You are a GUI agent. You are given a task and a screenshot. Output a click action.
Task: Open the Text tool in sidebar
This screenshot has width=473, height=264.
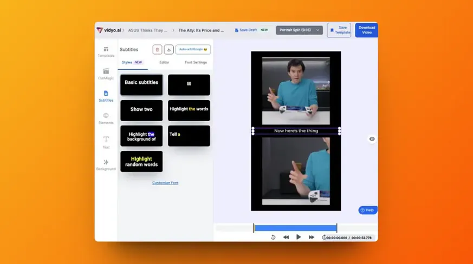[106, 142]
